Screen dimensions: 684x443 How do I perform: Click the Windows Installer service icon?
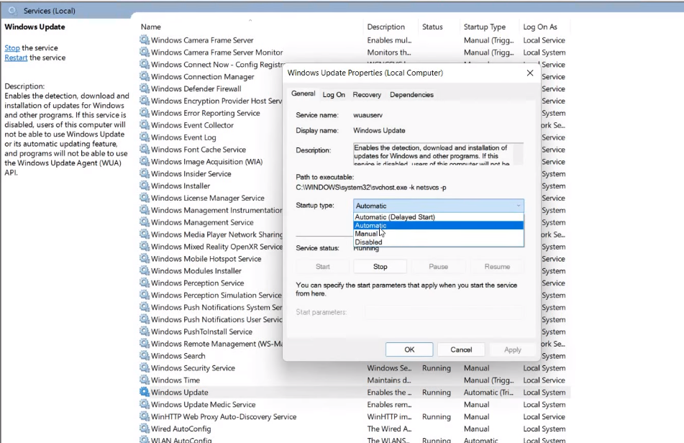144,186
